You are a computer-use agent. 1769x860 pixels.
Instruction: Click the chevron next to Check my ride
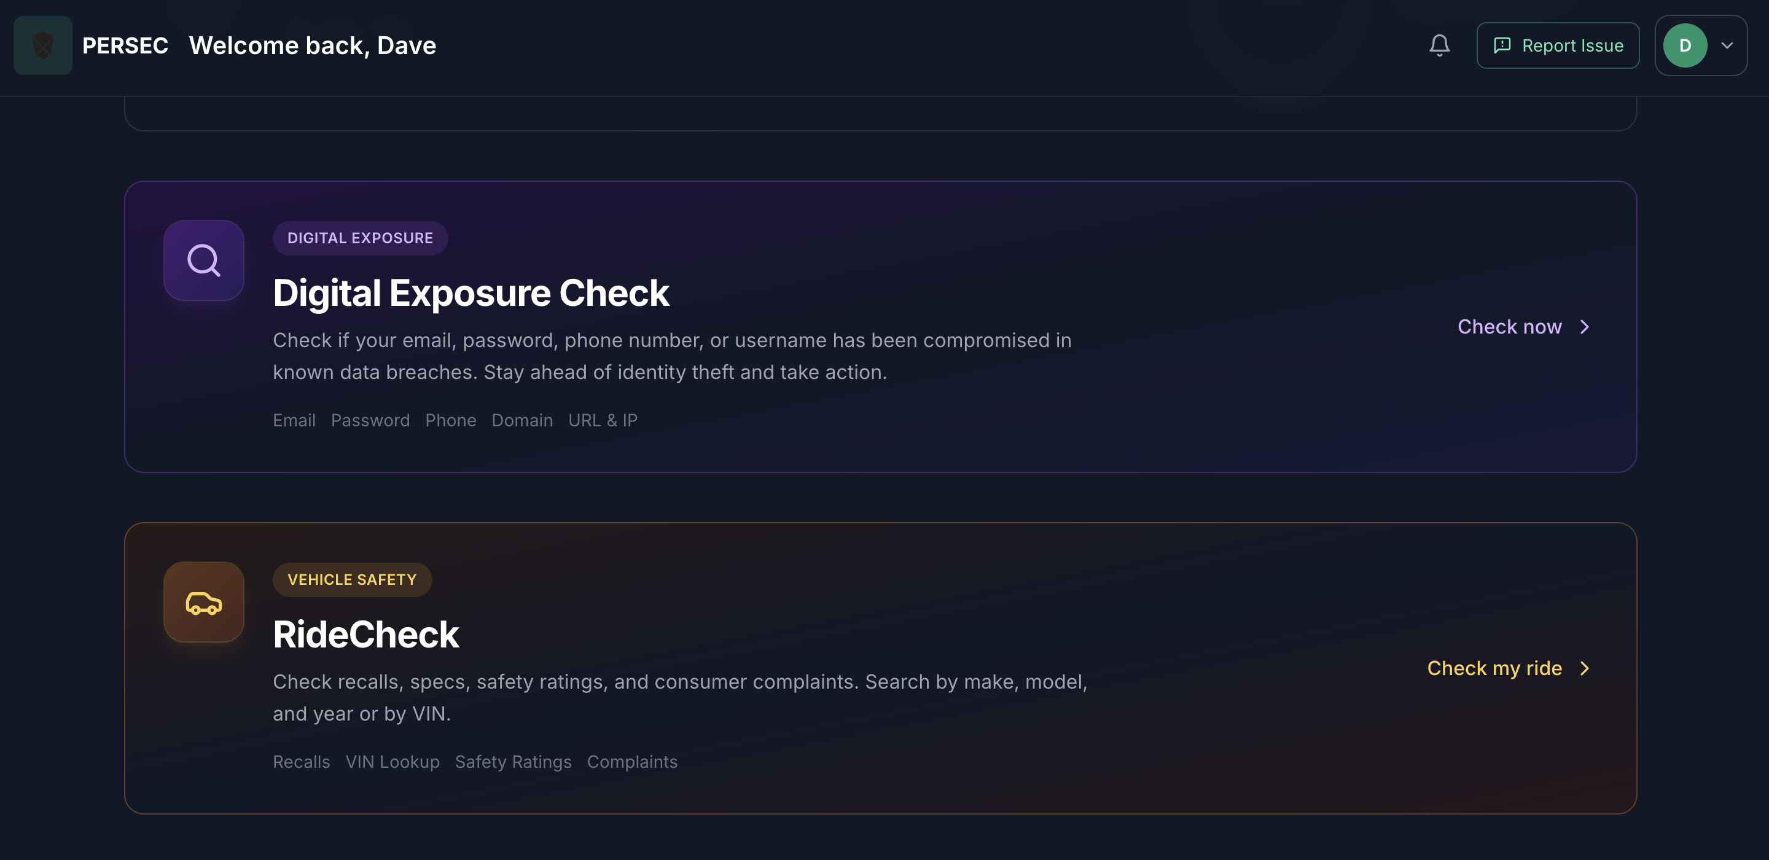coord(1584,669)
